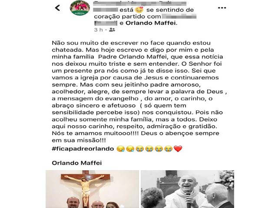
Task: Go back using the left arrow
Action: 57,8
